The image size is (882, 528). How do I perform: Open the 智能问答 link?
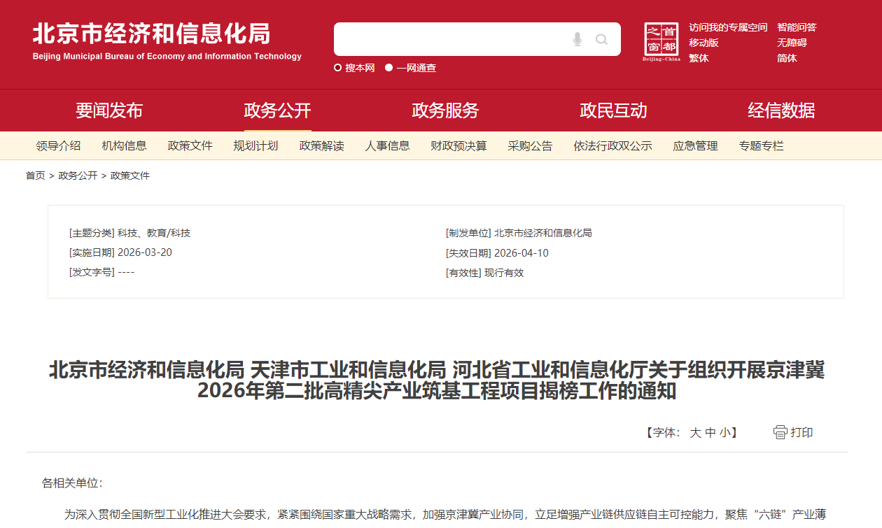[797, 27]
